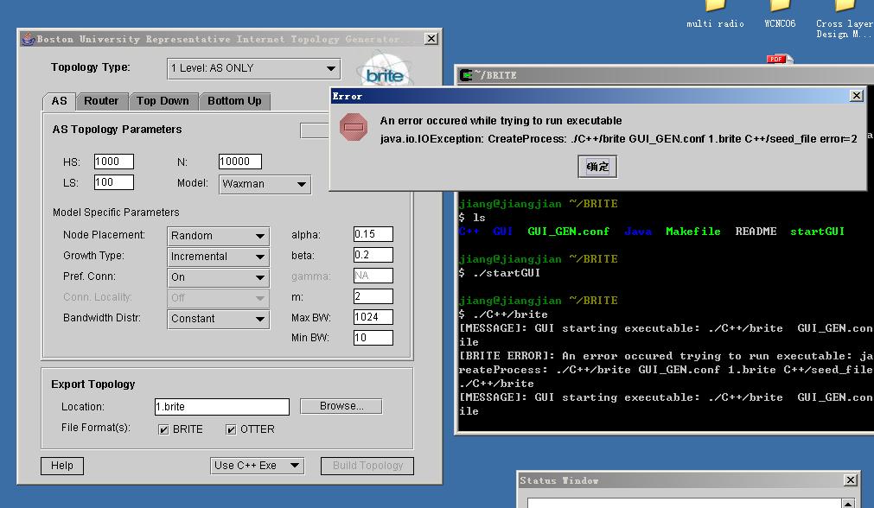
Task: Open the Growth Type dropdown
Action: click(218, 257)
